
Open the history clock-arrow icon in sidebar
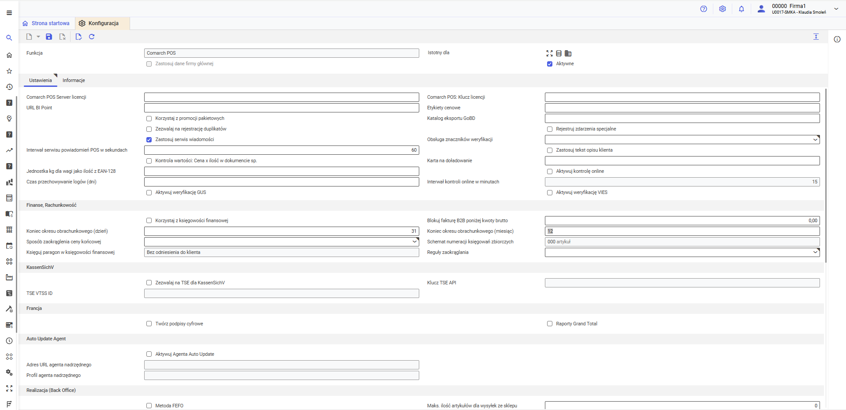pyautogui.click(x=9, y=87)
